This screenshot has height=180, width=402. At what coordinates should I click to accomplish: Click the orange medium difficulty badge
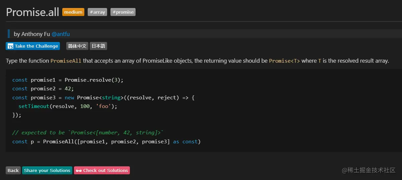[x=73, y=12]
